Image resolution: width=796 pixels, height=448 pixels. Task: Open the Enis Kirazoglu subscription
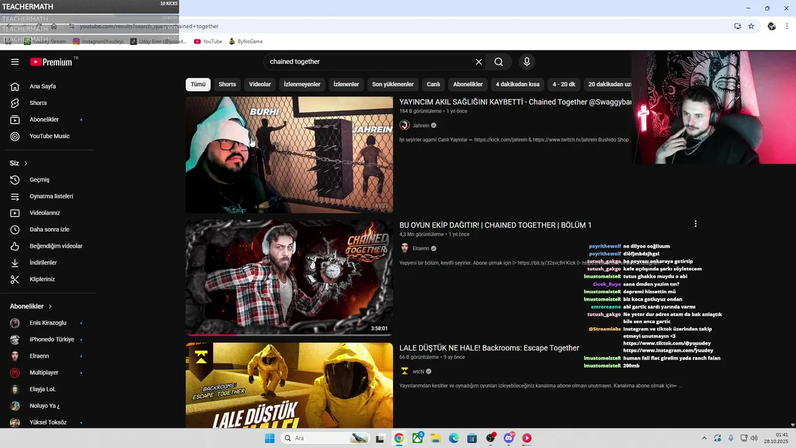[49, 323]
